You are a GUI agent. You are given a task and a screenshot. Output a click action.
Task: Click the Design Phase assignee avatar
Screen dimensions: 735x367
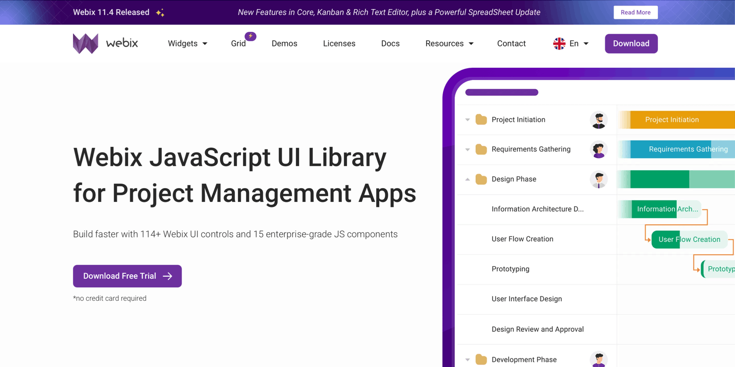pyautogui.click(x=599, y=179)
